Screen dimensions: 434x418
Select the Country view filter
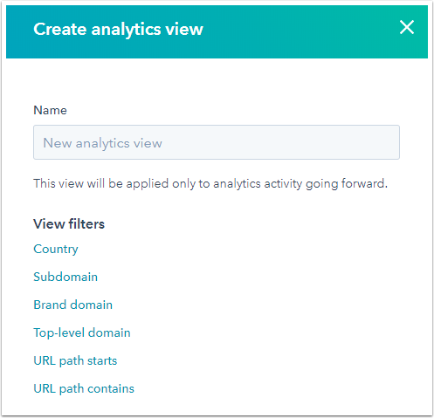56,250
